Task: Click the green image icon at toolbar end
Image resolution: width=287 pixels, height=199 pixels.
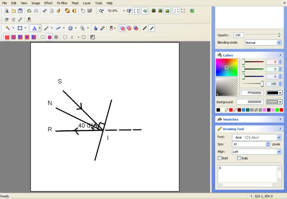Action: tap(192, 11)
